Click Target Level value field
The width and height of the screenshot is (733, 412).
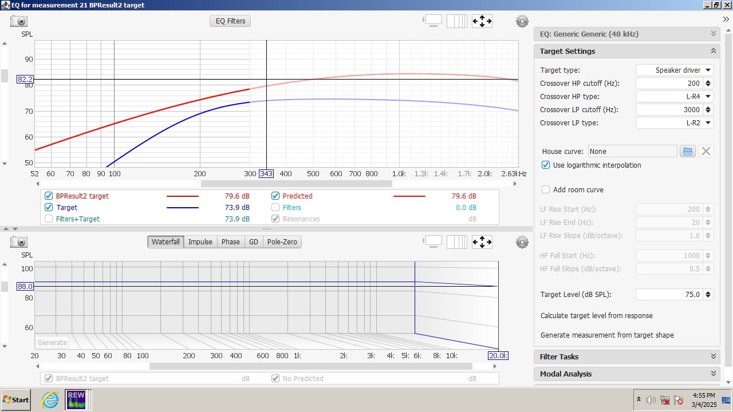(x=669, y=294)
